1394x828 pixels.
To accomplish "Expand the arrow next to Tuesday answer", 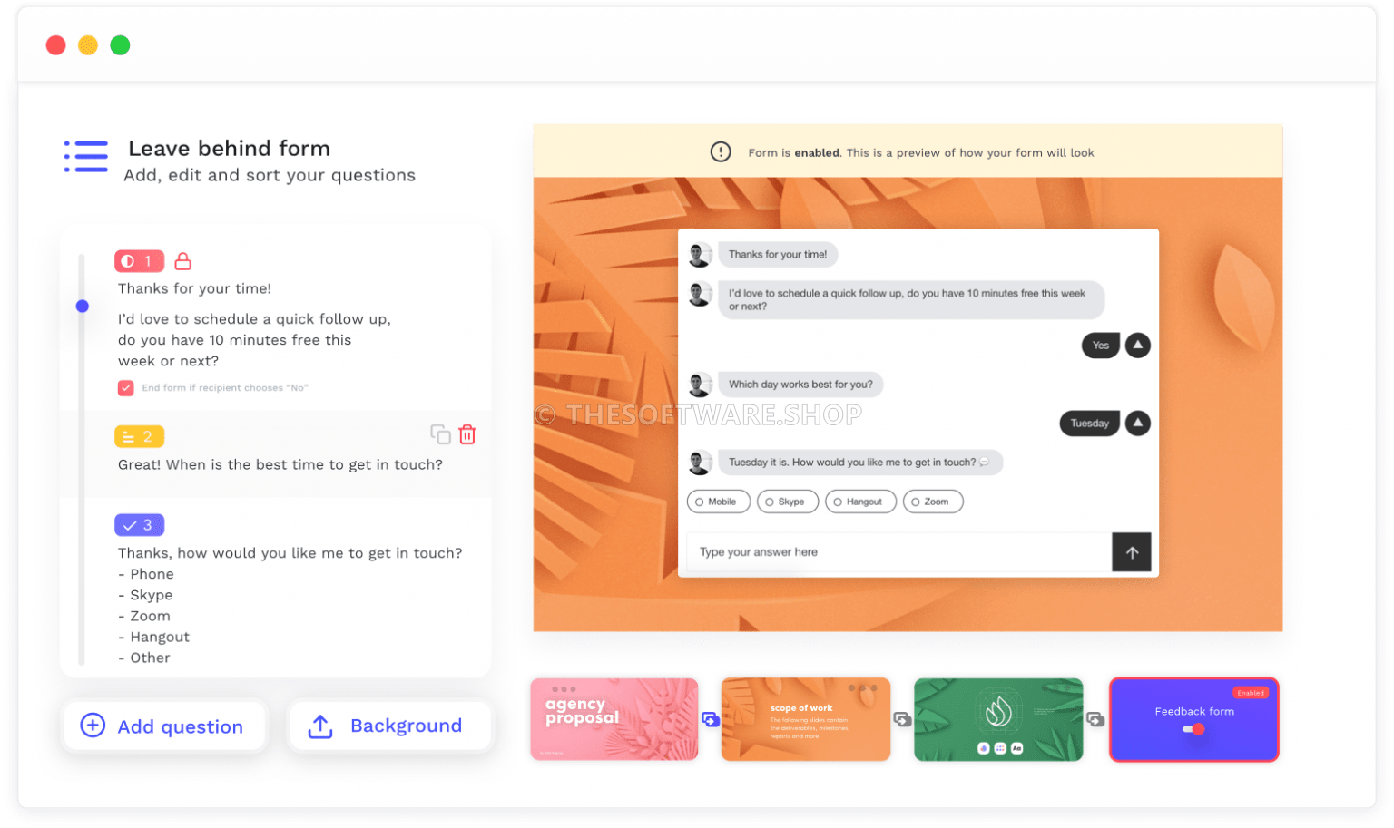I will (1137, 424).
